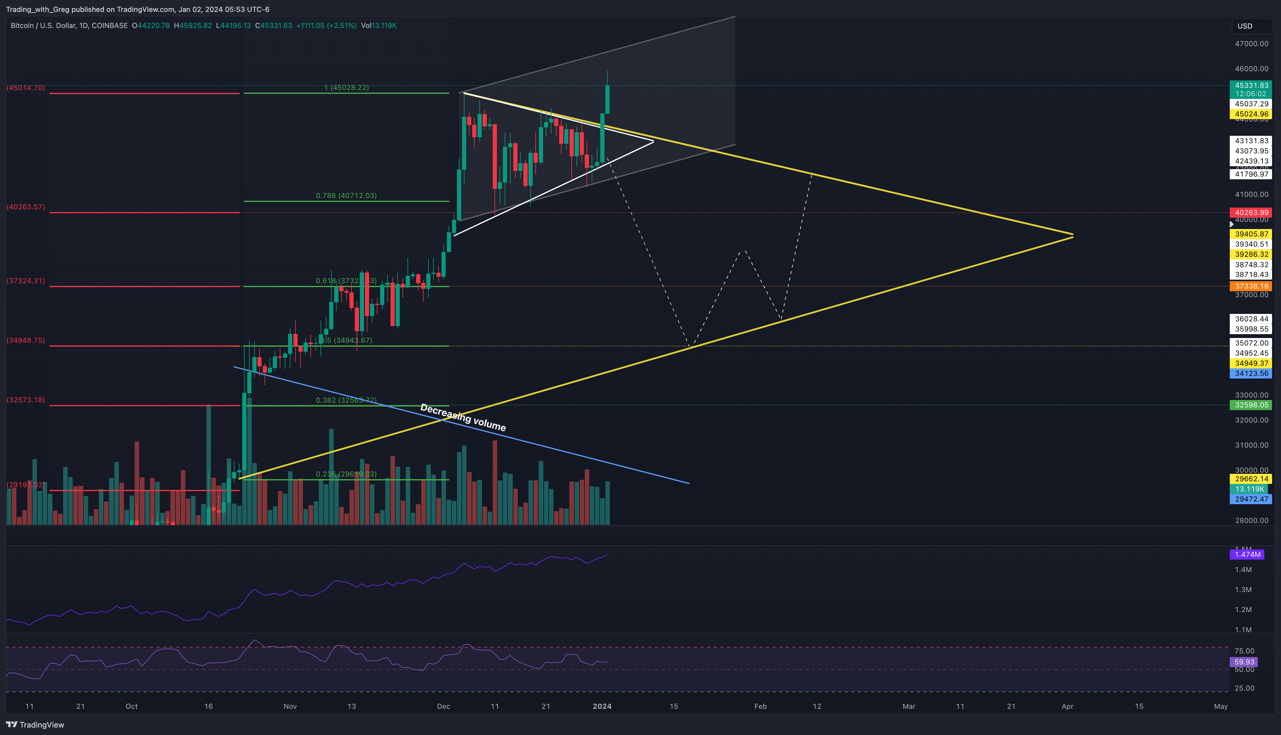The height and width of the screenshot is (735, 1281).
Task: Click the RSI 75.00 axis level
Action: [x=1245, y=651]
